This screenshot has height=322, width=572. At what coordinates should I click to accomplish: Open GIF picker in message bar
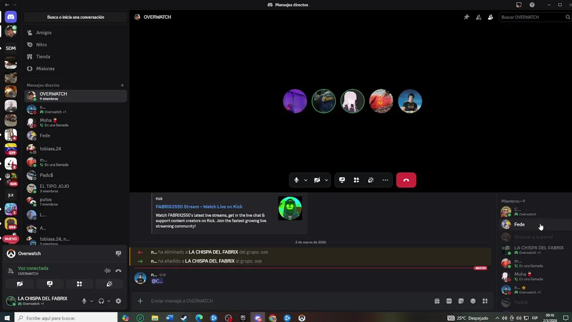(449, 301)
